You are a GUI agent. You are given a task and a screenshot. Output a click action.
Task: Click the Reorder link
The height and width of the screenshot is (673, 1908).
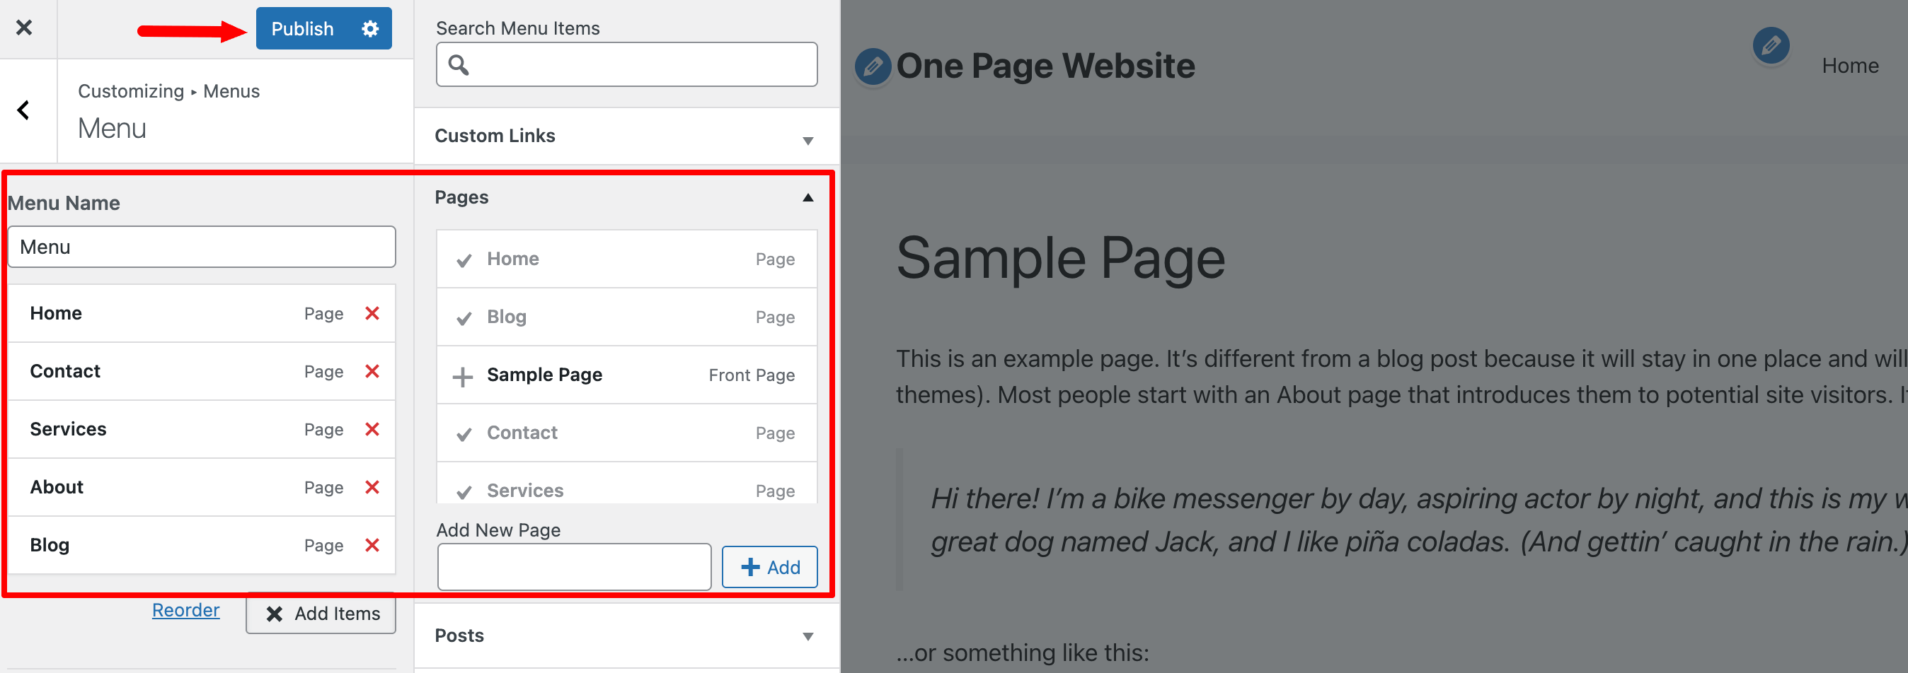[186, 610]
